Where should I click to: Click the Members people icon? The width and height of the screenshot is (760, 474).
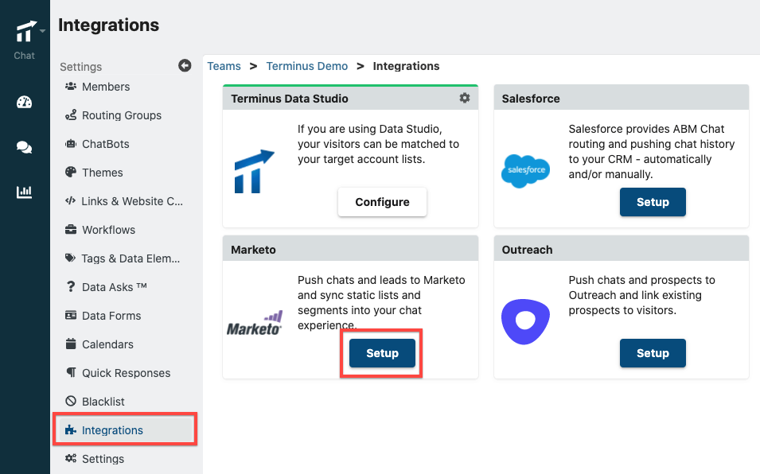[x=71, y=86]
